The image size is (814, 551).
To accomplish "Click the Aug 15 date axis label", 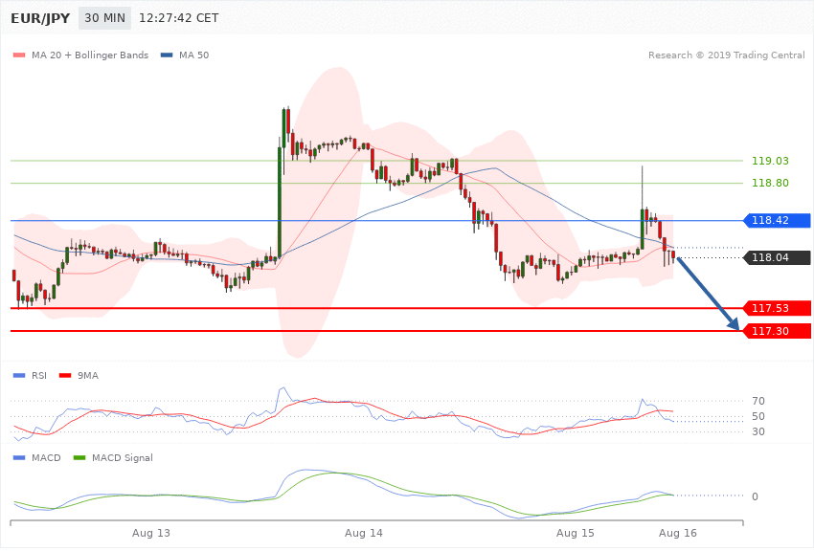I will (x=576, y=533).
